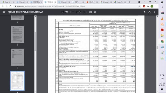Switch to the IOLCP tab
Image resolution: width=166 pixels, height=93 pixels.
pyautogui.click(x=92, y=2)
